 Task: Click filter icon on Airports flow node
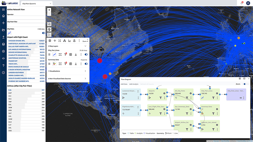[x=161, y=98]
